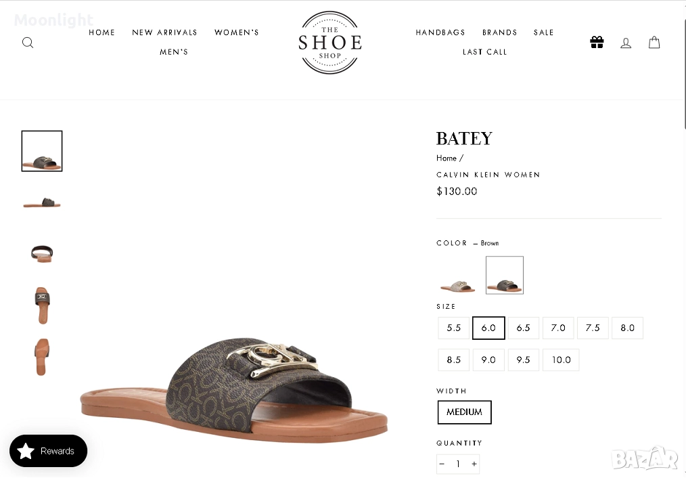Open the Rewards star widget

click(x=48, y=451)
